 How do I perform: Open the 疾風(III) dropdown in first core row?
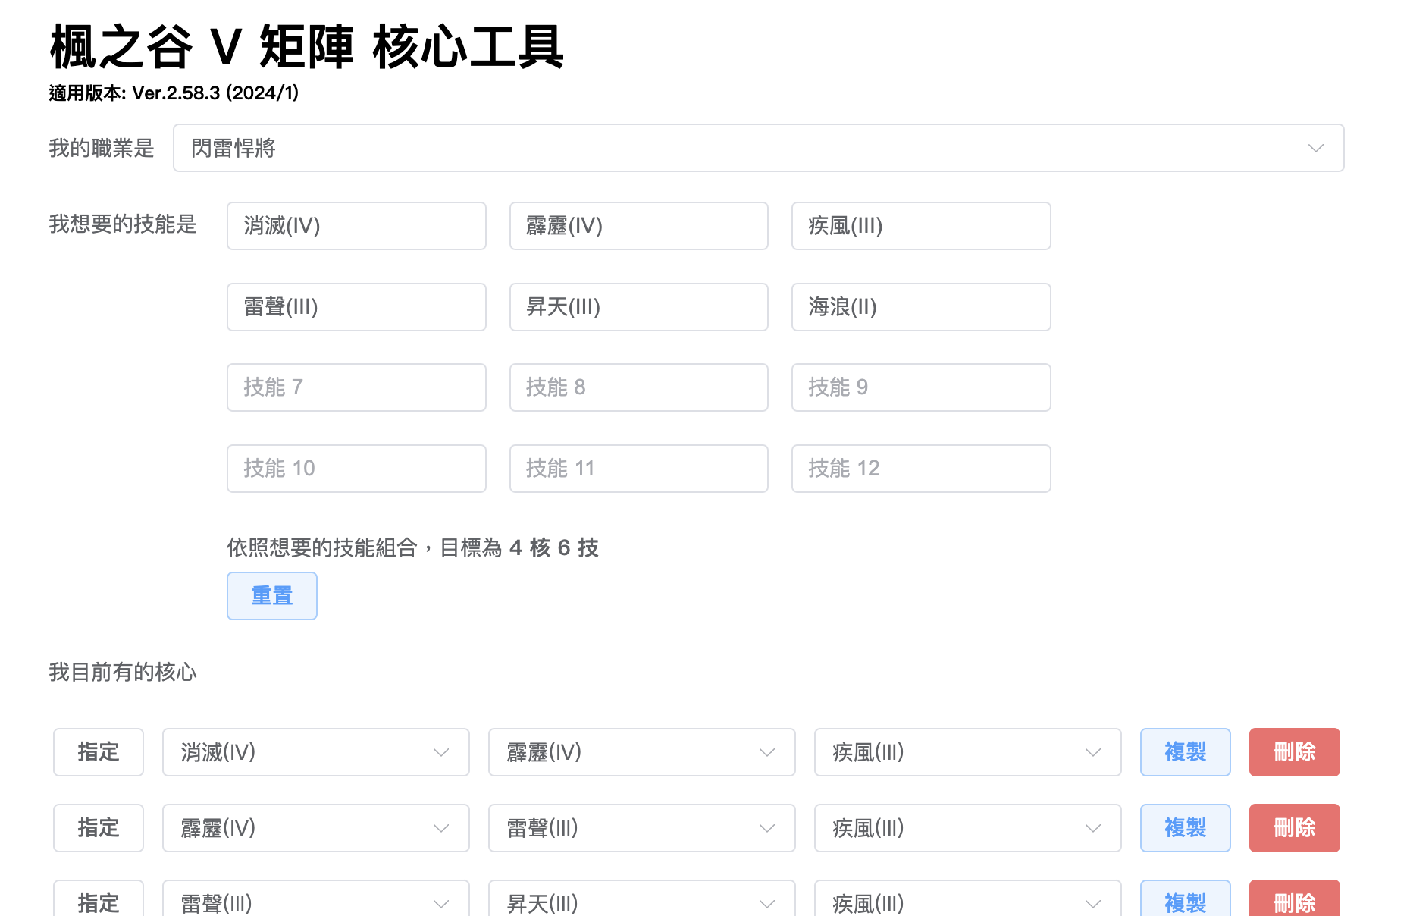coord(968,752)
